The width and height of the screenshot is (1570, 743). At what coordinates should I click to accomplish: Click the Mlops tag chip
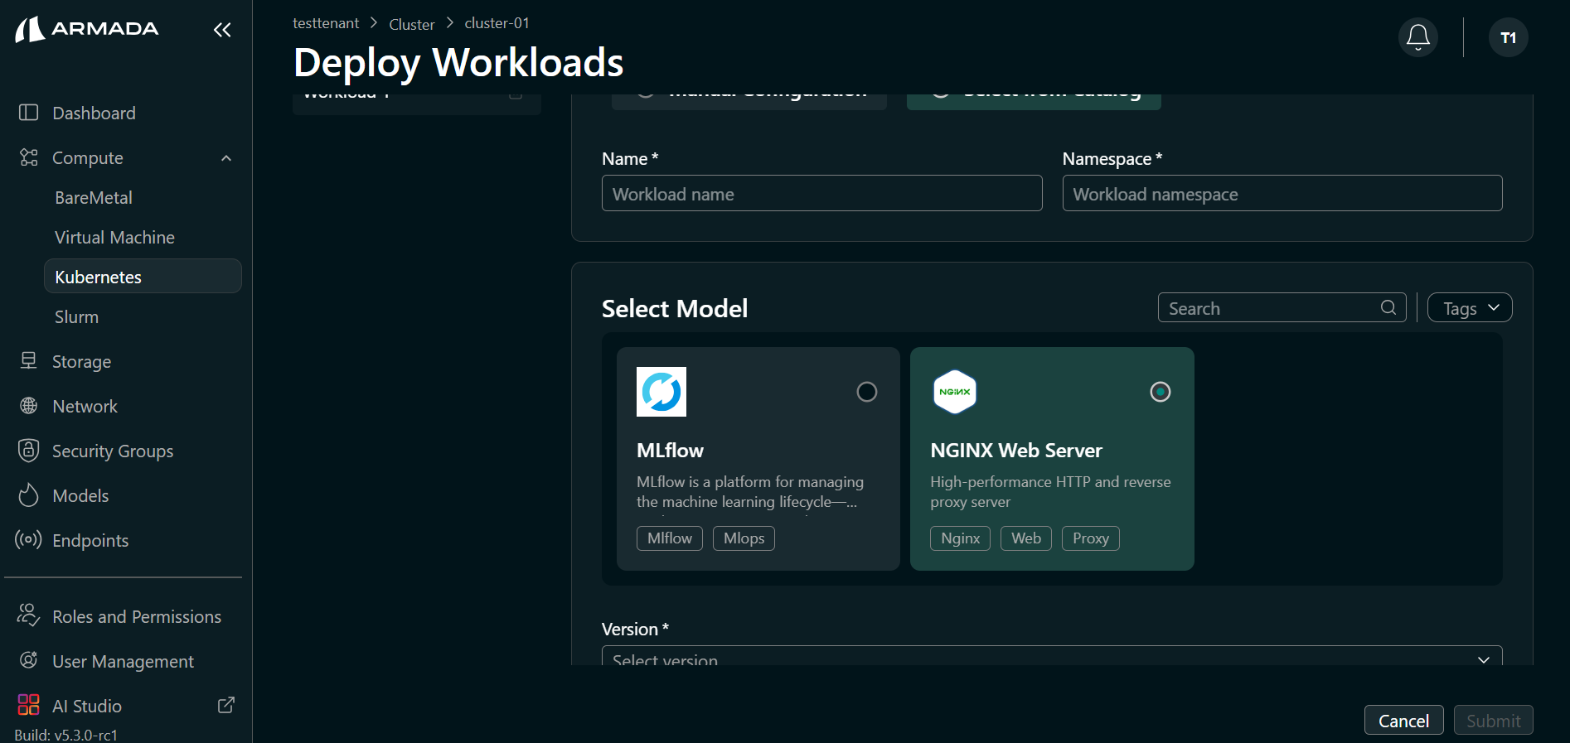(x=744, y=538)
